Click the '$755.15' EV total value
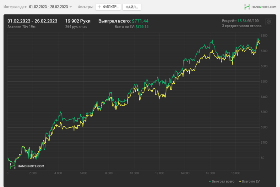 tap(142, 27)
